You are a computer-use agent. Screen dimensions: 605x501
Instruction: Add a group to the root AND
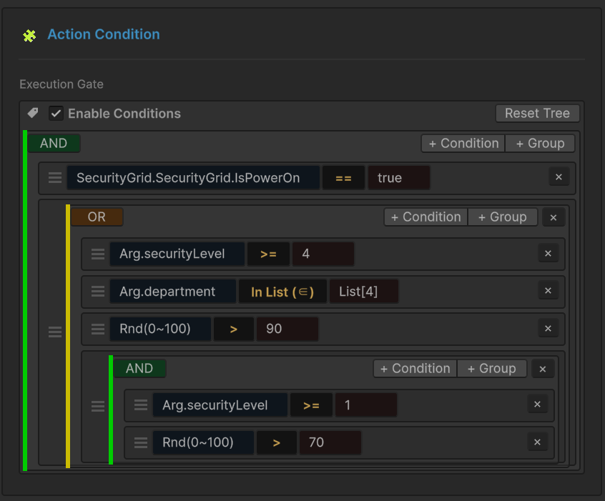[540, 143]
